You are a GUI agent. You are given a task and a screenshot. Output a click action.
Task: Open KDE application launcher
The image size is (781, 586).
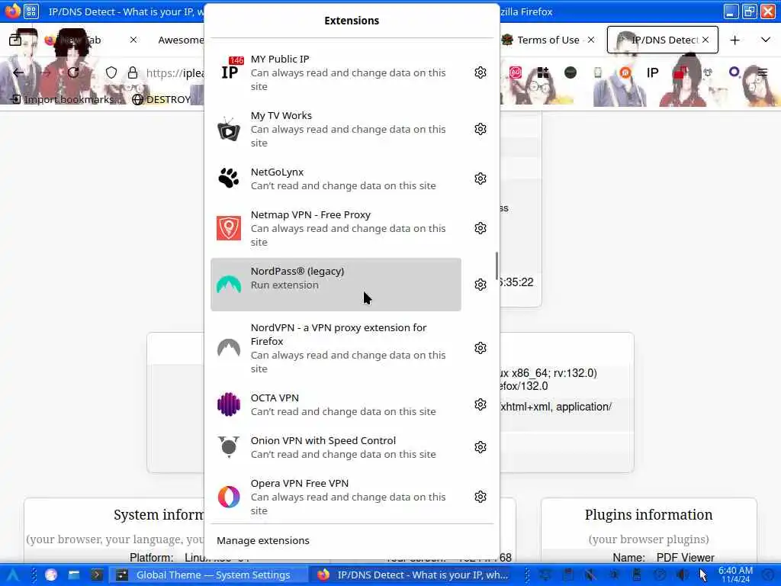click(x=12, y=575)
